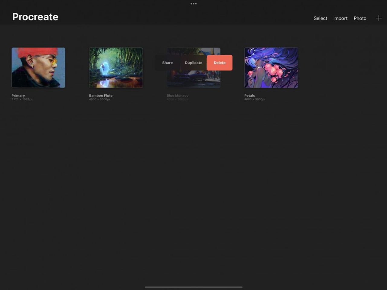Tap the Bamboo Flute title to rename it

click(x=100, y=95)
